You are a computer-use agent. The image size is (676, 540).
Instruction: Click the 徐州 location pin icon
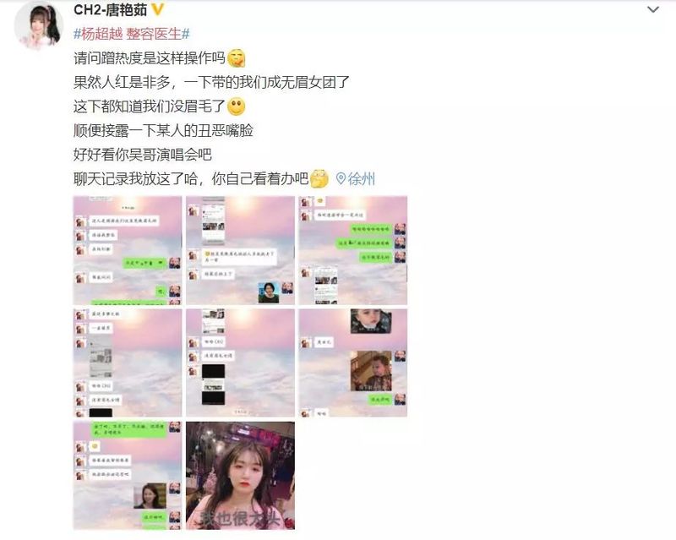[341, 178]
